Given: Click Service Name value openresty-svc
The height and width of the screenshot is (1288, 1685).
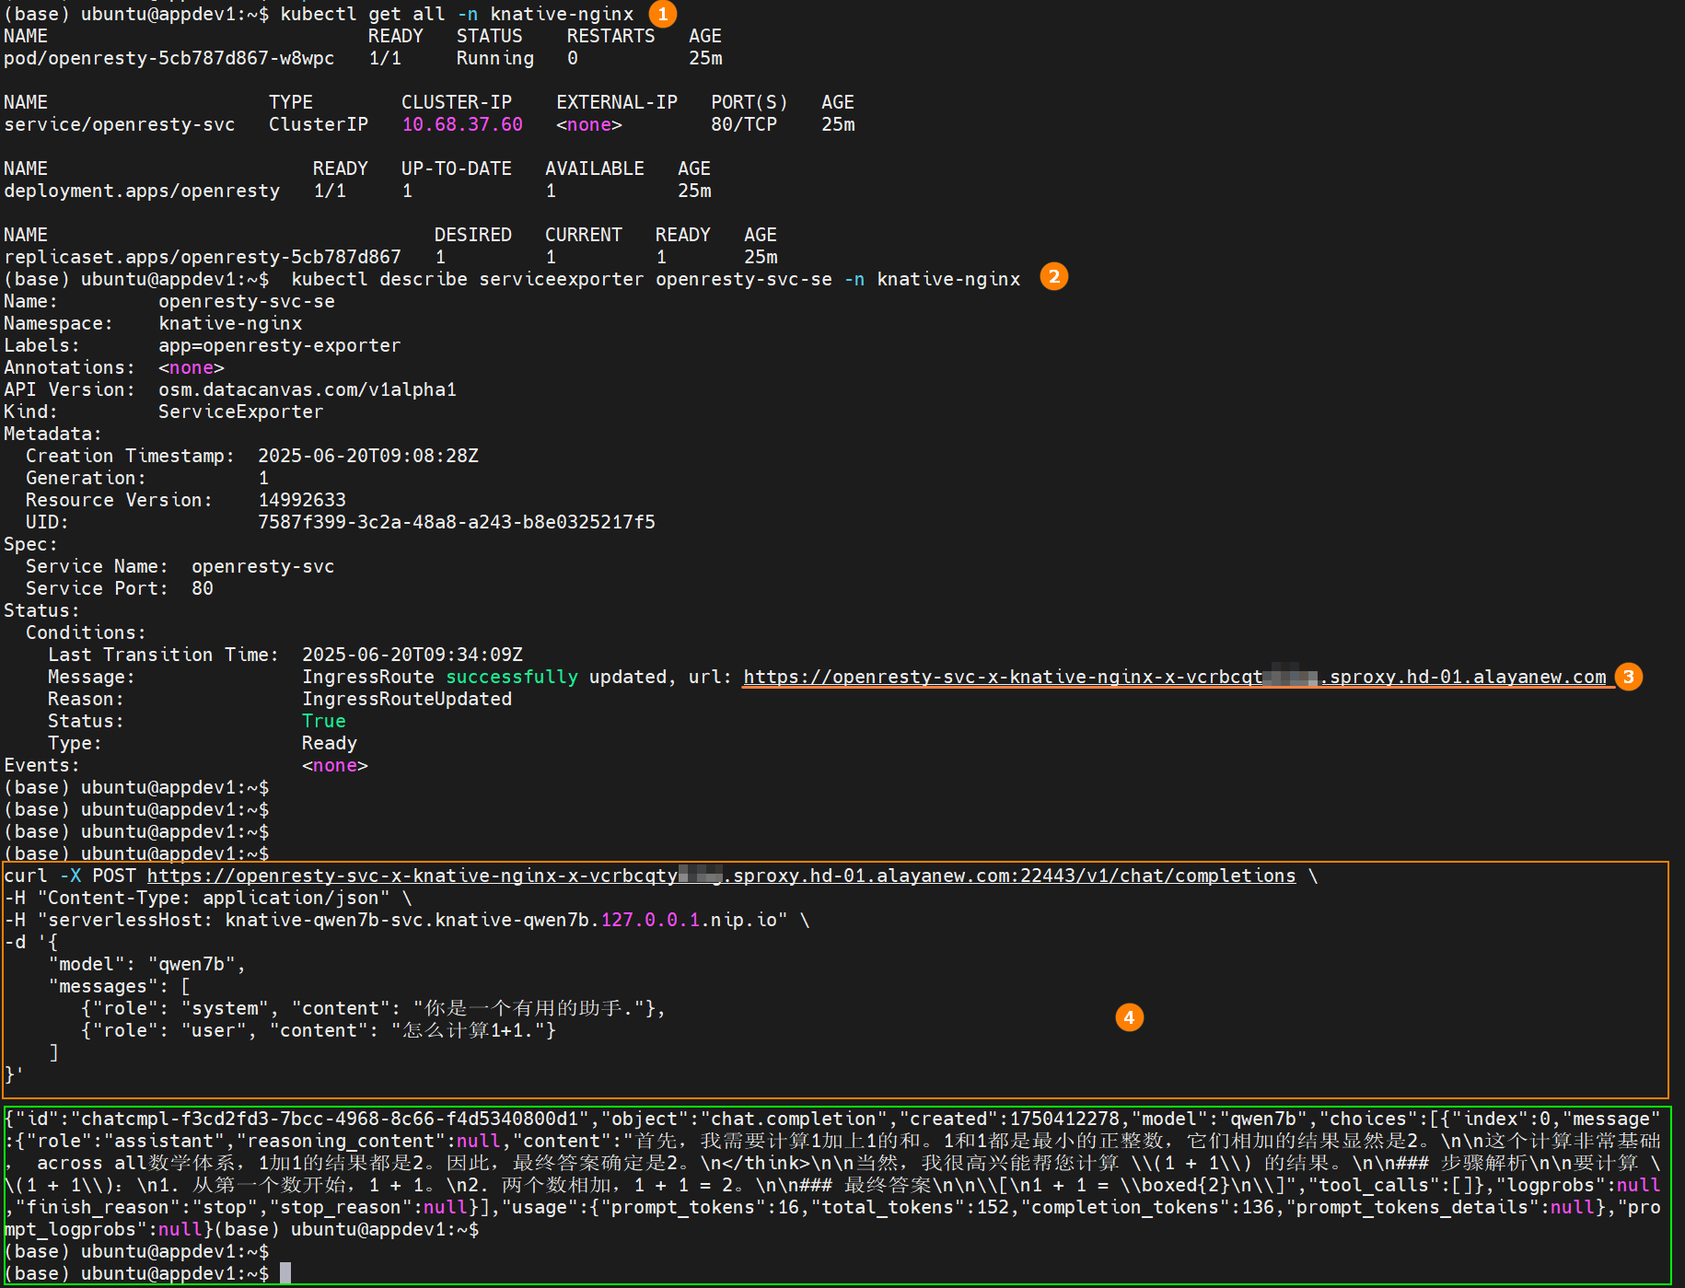Looking at the screenshot, I should click(263, 566).
